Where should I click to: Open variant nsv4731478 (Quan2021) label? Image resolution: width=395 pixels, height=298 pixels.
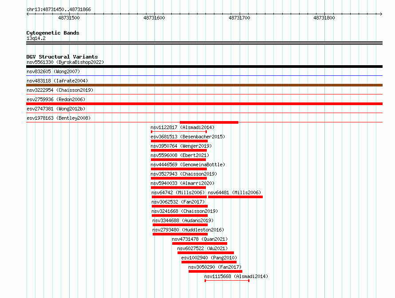point(200,239)
